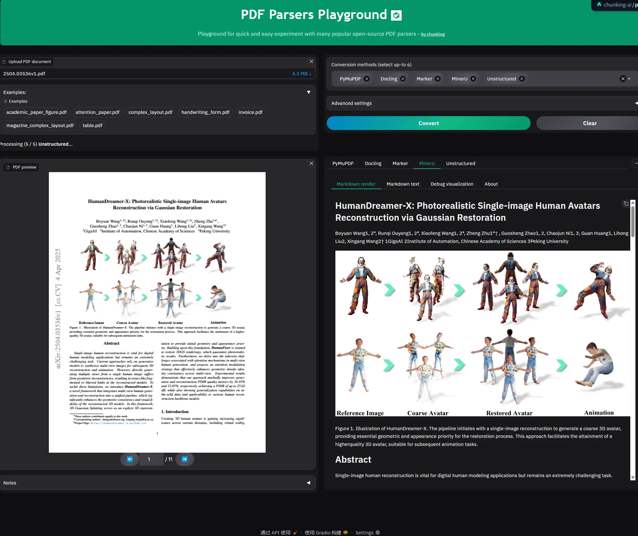This screenshot has height=536, width=638.
Task: Click the Upload PDF document icon
Action: [4, 61]
